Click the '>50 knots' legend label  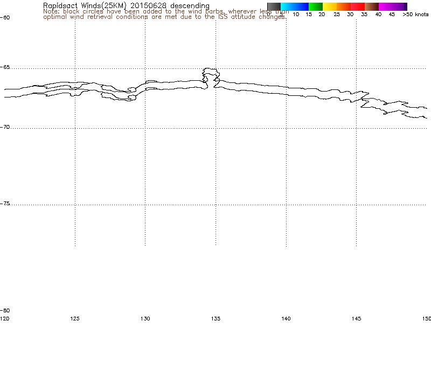click(415, 15)
